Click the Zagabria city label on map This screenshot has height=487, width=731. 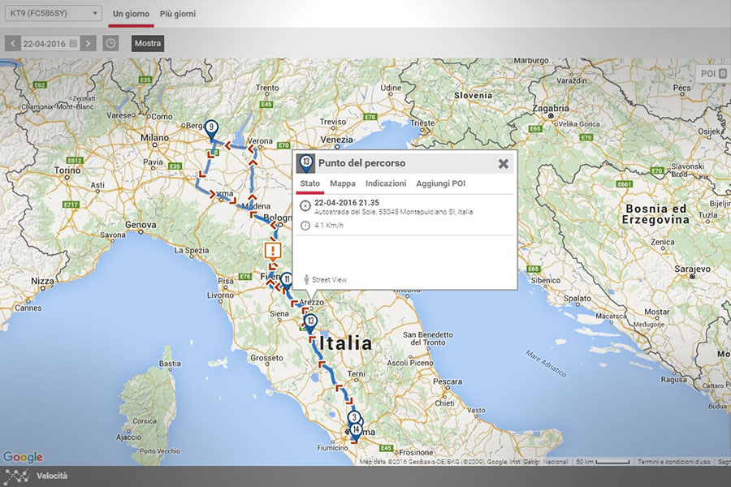pos(551,109)
